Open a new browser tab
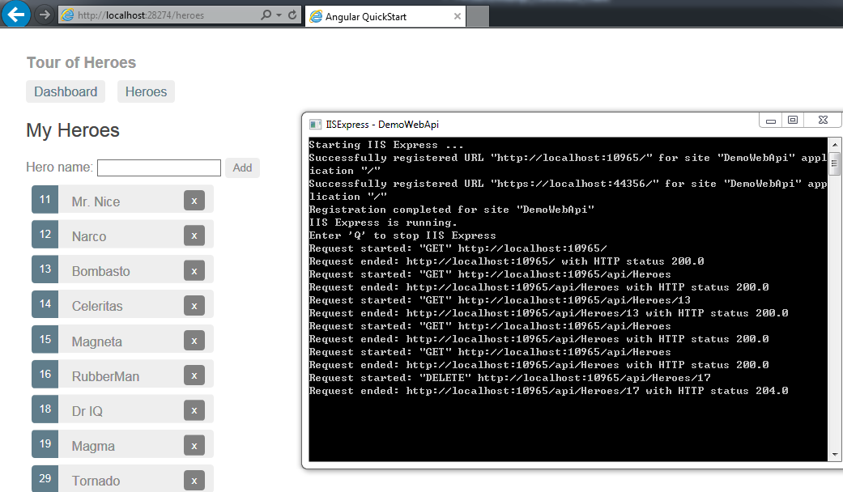 point(478,16)
